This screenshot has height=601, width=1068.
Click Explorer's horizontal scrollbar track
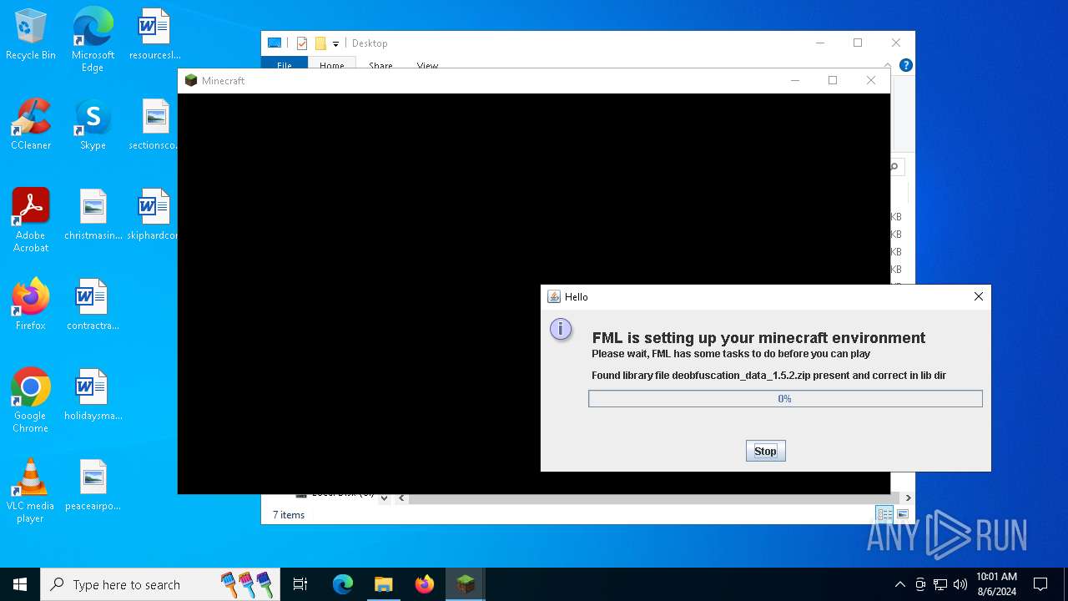[655, 498]
